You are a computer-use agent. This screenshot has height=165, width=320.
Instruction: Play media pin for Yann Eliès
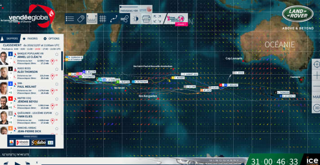[x=53, y=121]
